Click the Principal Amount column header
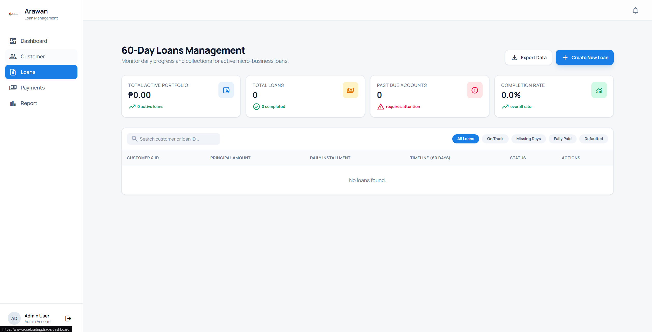The width and height of the screenshot is (652, 332). pyautogui.click(x=230, y=158)
